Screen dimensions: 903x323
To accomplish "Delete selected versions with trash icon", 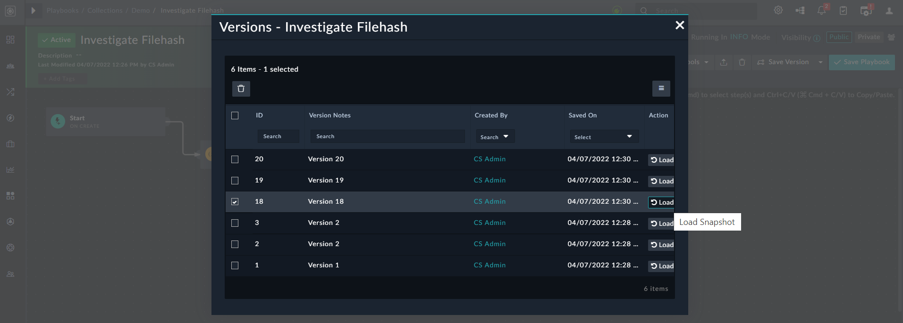I will [x=241, y=89].
